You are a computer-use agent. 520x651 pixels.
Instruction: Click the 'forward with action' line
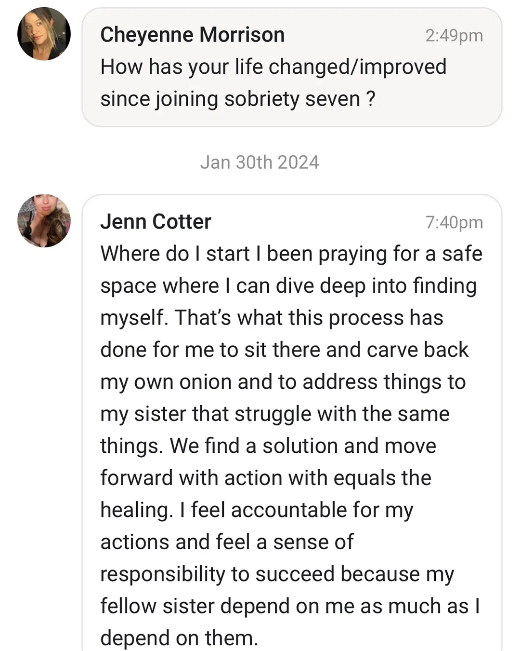point(266,478)
